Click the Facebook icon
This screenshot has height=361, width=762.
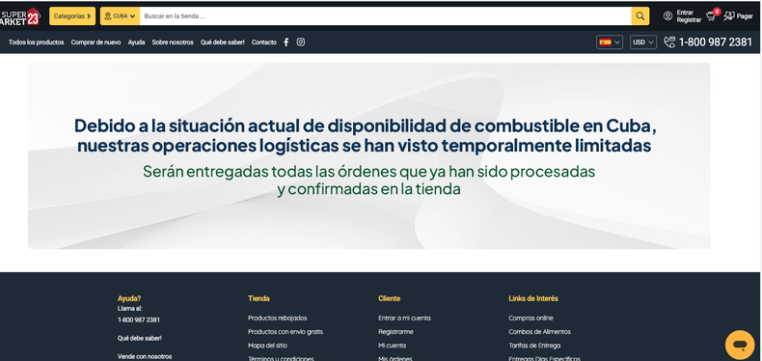tap(286, 42)
